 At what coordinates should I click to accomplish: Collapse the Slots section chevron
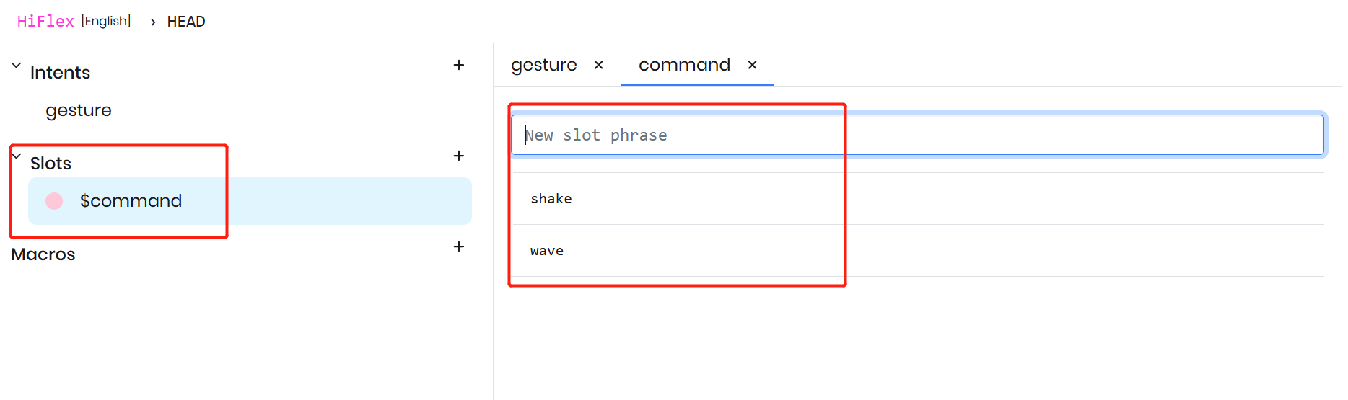[17, 156]
